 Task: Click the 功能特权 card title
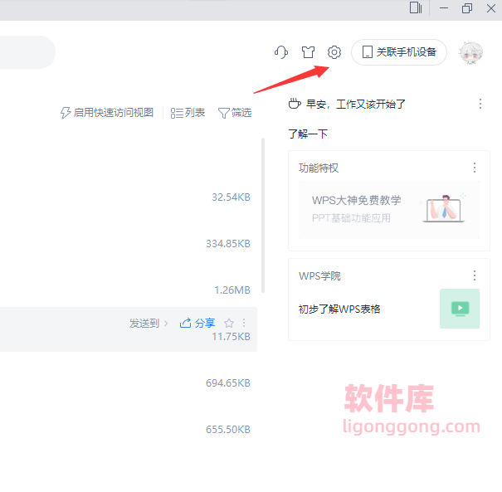(x=319, y=168)
